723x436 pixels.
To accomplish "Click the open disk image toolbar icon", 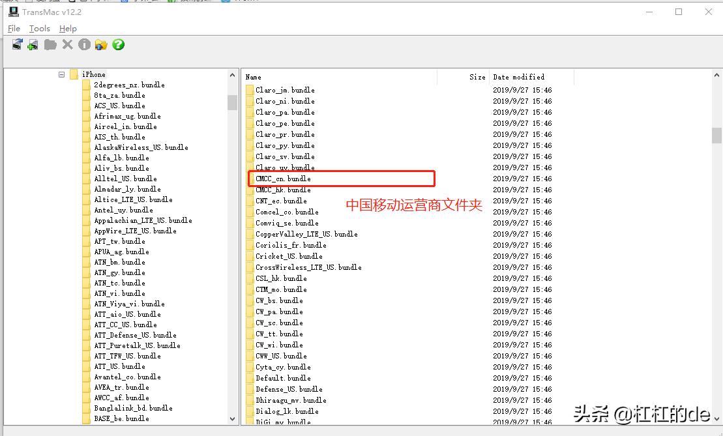I will tap(18, 45).
